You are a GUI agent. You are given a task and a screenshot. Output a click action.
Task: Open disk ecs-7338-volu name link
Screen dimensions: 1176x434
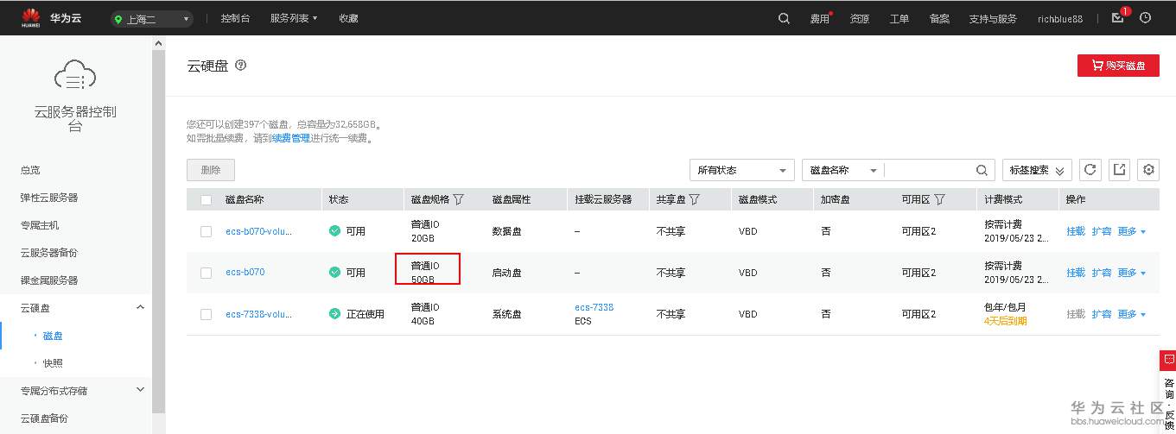coord(258,314)
